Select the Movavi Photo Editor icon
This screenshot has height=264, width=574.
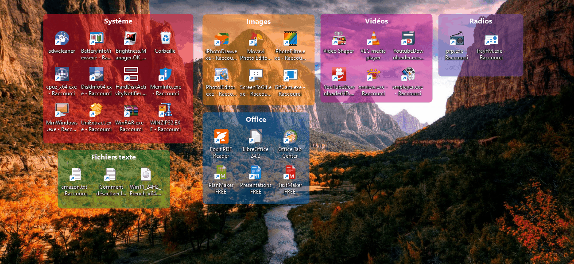pyautogui.click(x=256, y=39)
